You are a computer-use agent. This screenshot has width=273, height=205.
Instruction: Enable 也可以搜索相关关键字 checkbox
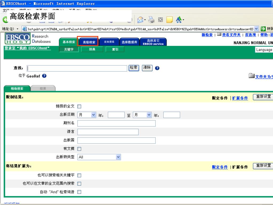(79, 175)
